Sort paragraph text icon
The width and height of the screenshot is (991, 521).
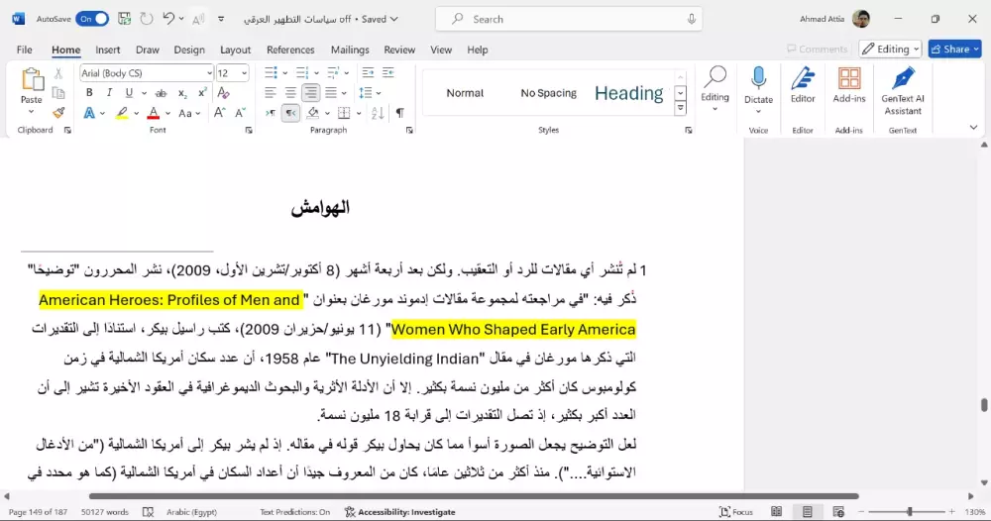point(378,113)
